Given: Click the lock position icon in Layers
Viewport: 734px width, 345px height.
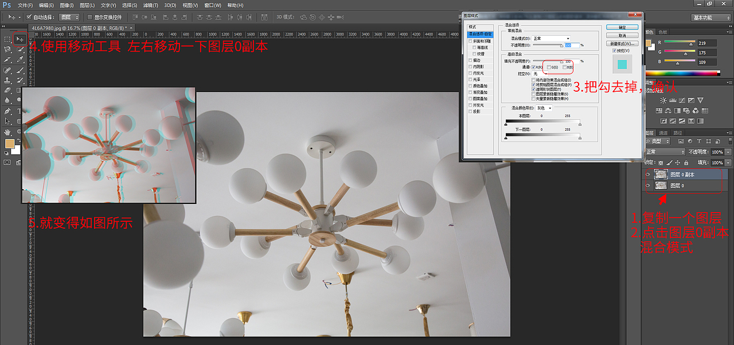Looking at the screenshot, I should tap(677, 163).
